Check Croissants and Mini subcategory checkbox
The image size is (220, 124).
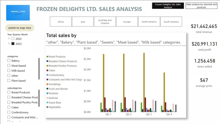pyautogui.click(x=9, y=117)
